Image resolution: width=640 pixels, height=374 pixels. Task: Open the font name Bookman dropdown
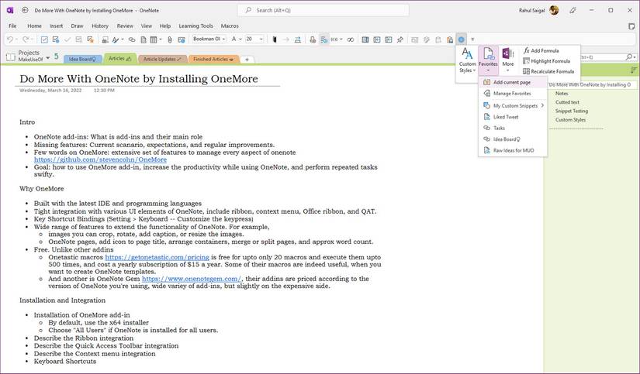[223, 39]
